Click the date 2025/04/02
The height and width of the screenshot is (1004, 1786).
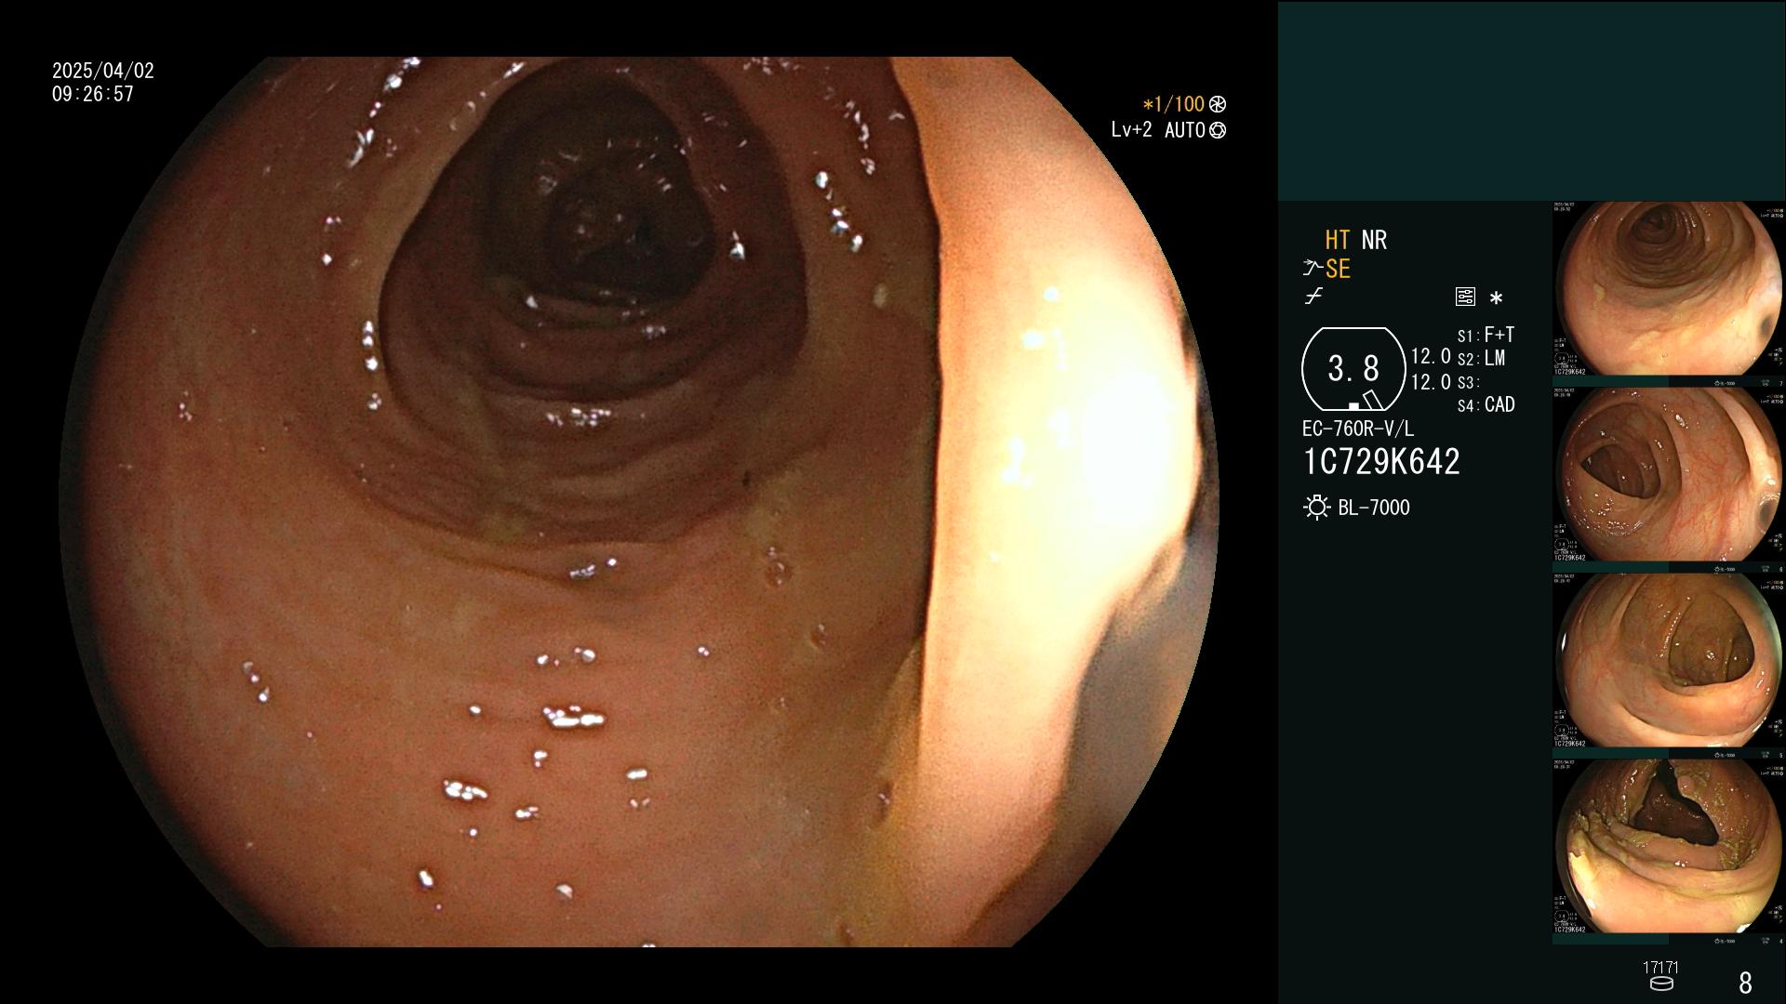click(x=103, y=71)
